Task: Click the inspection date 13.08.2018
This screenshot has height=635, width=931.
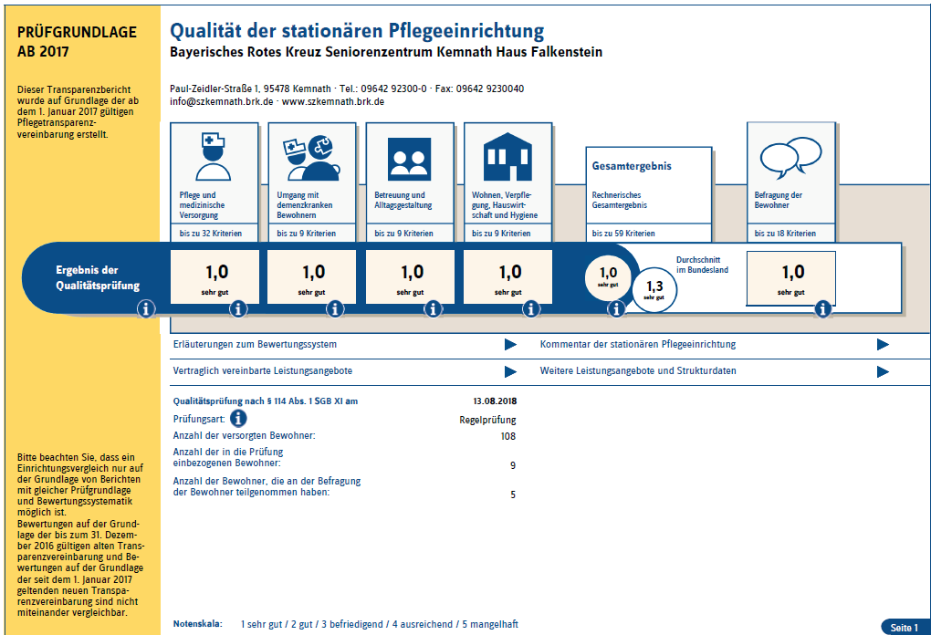Action: pyautogui.click(x=495, y=401)
